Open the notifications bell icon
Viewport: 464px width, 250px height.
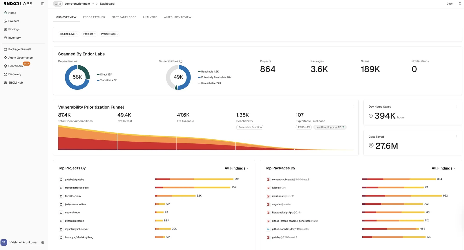460,4
